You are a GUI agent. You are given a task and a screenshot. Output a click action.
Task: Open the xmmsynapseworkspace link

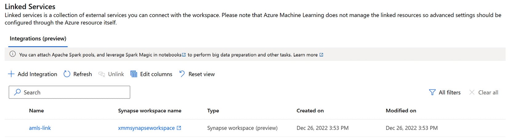coord(146,128)
